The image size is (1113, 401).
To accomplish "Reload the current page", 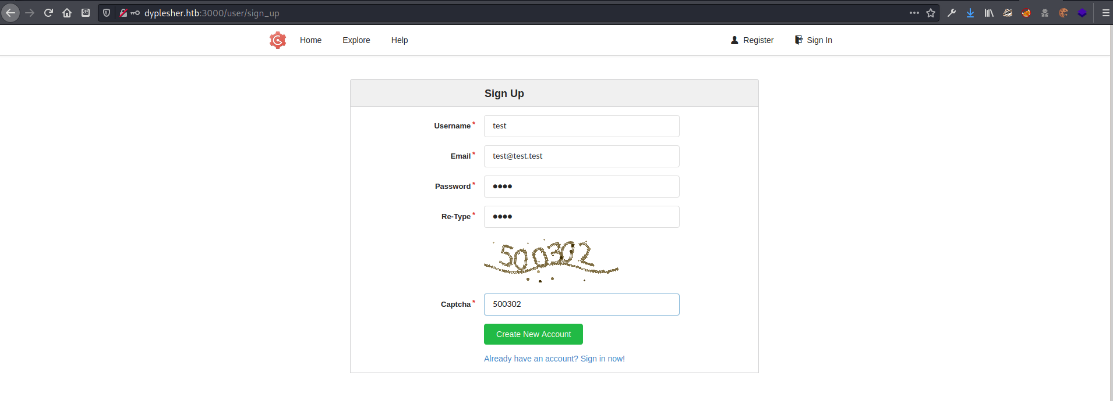I will [x=48, y=13].
